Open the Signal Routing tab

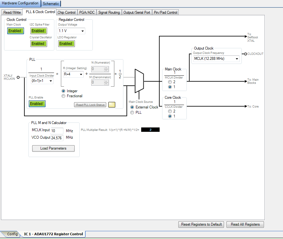tap(109, 12)
